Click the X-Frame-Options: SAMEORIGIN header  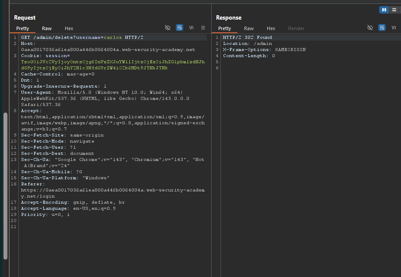pos(265,50)
